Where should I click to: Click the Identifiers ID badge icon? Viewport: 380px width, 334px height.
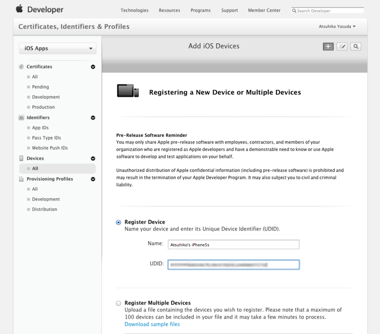[x=21, y=117]
